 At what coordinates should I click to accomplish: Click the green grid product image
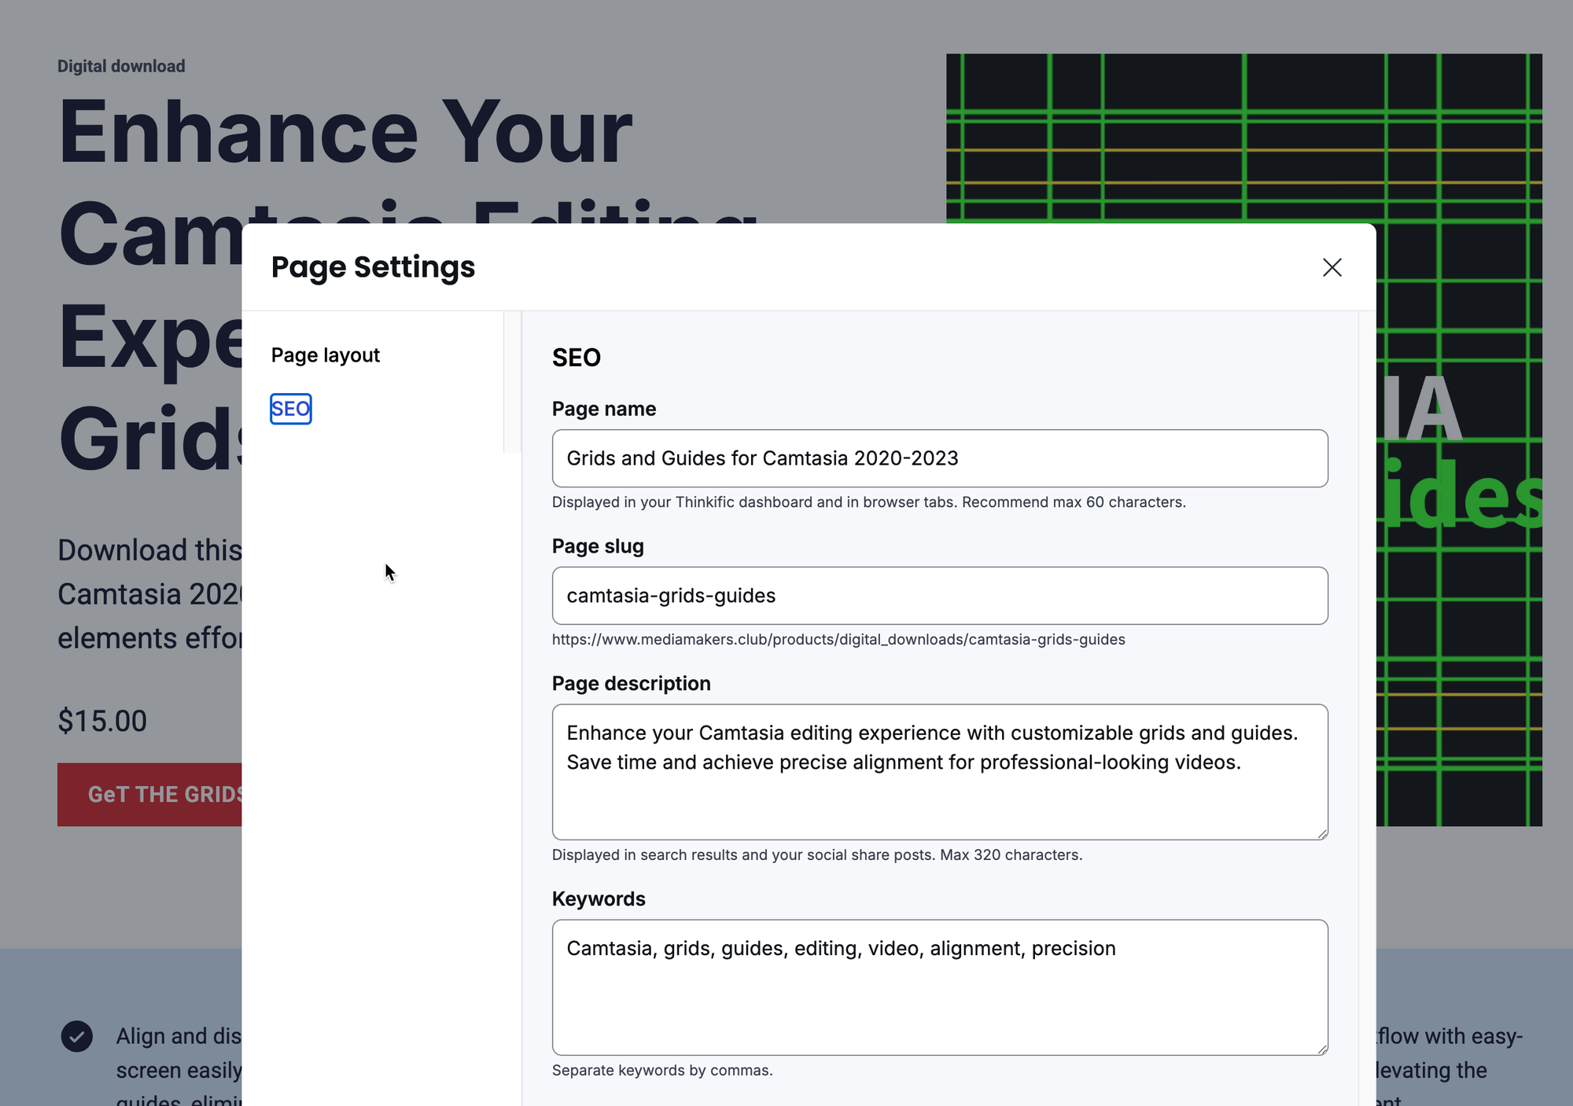[1243, 138]
